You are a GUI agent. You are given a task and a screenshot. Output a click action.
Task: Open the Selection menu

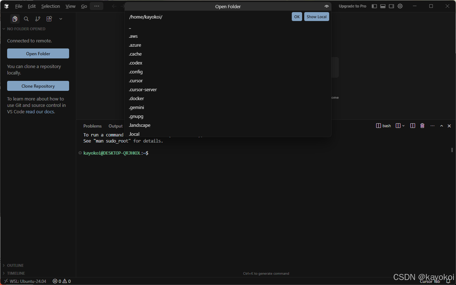click(x=51, y=6)
